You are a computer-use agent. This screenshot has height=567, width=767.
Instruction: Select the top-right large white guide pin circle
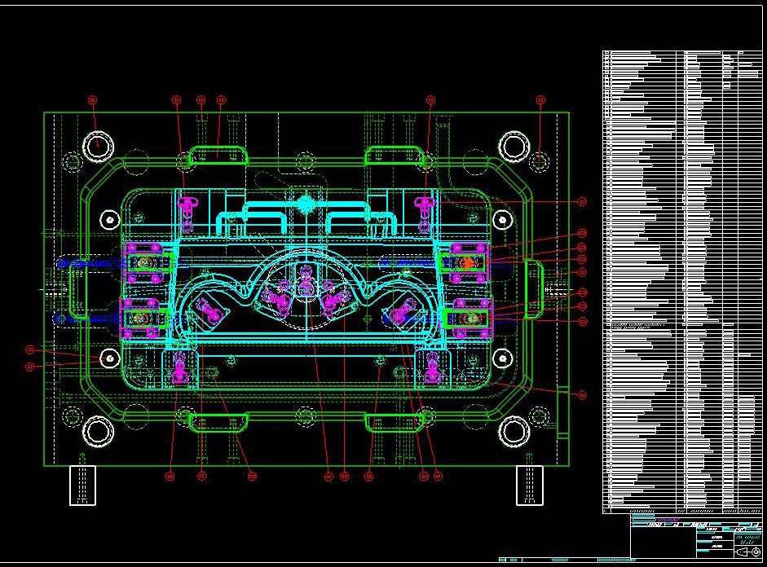click(514, 146)
